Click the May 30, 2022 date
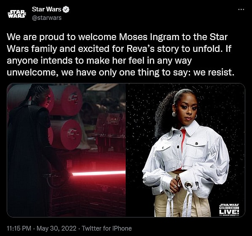This screenshot has width=252, height=236. coord(56,228)
